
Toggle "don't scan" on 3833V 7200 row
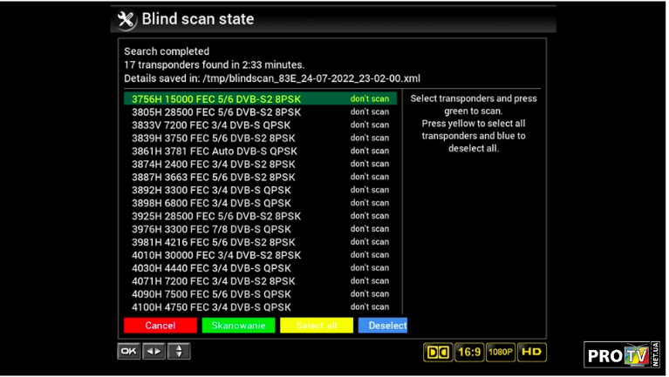[370, 125]
